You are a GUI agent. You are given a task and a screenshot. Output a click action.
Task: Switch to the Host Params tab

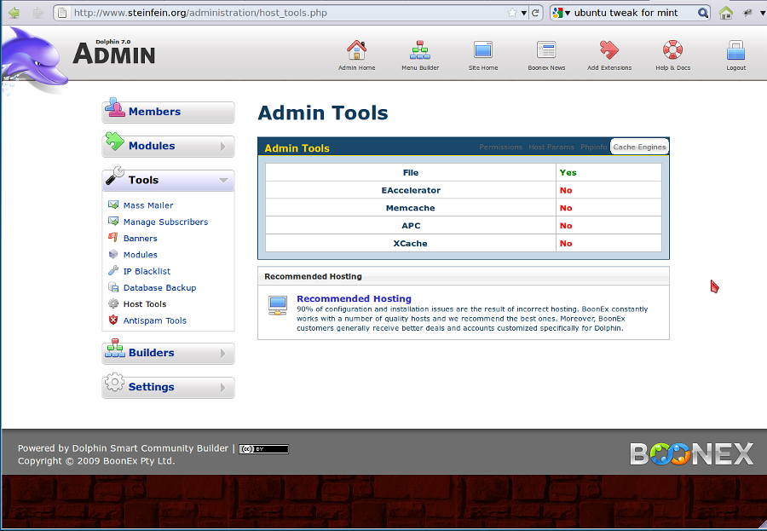(551, 147)
